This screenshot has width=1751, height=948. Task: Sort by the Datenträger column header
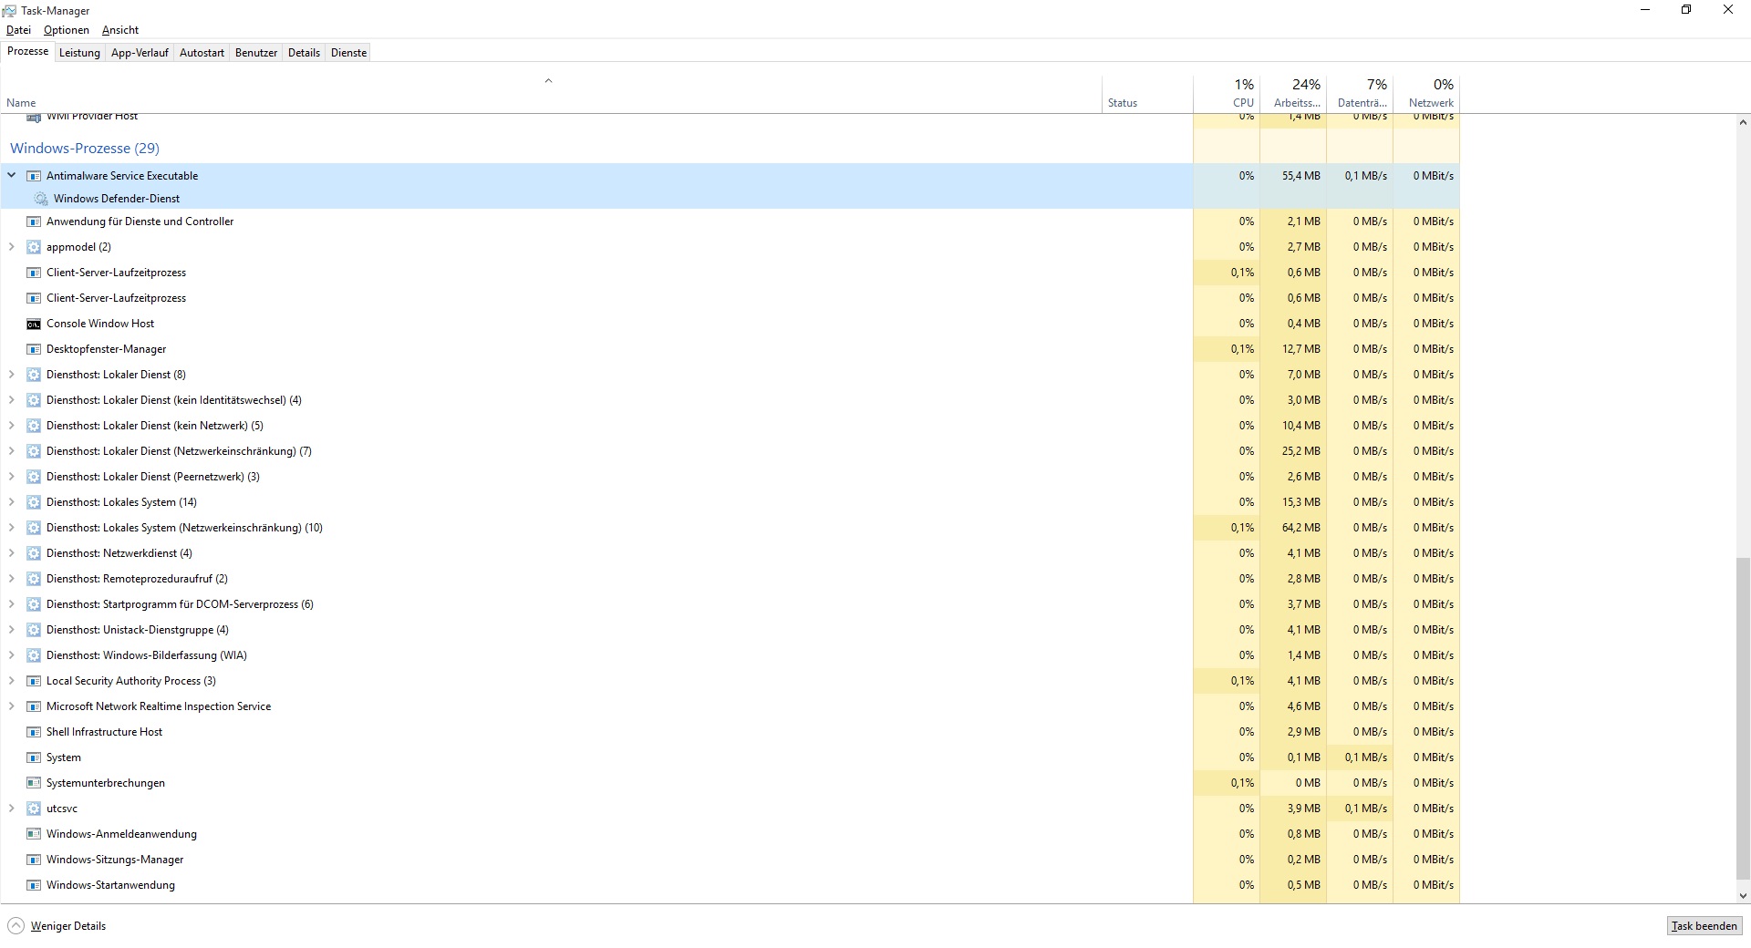coord(1360,93)
